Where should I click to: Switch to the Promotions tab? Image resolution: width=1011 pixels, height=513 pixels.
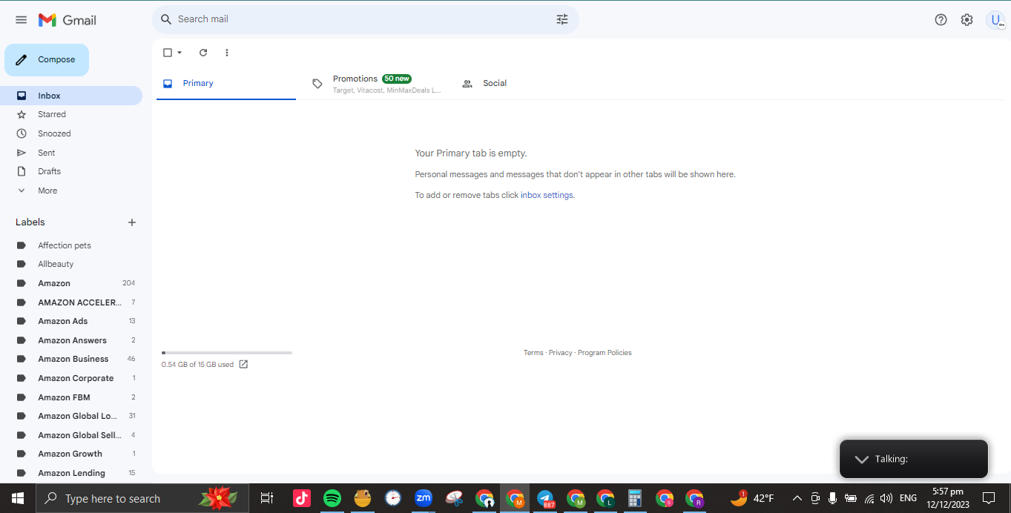[x=376, y=84]
